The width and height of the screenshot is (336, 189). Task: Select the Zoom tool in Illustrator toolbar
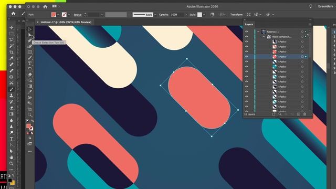[x=30, y=114]
